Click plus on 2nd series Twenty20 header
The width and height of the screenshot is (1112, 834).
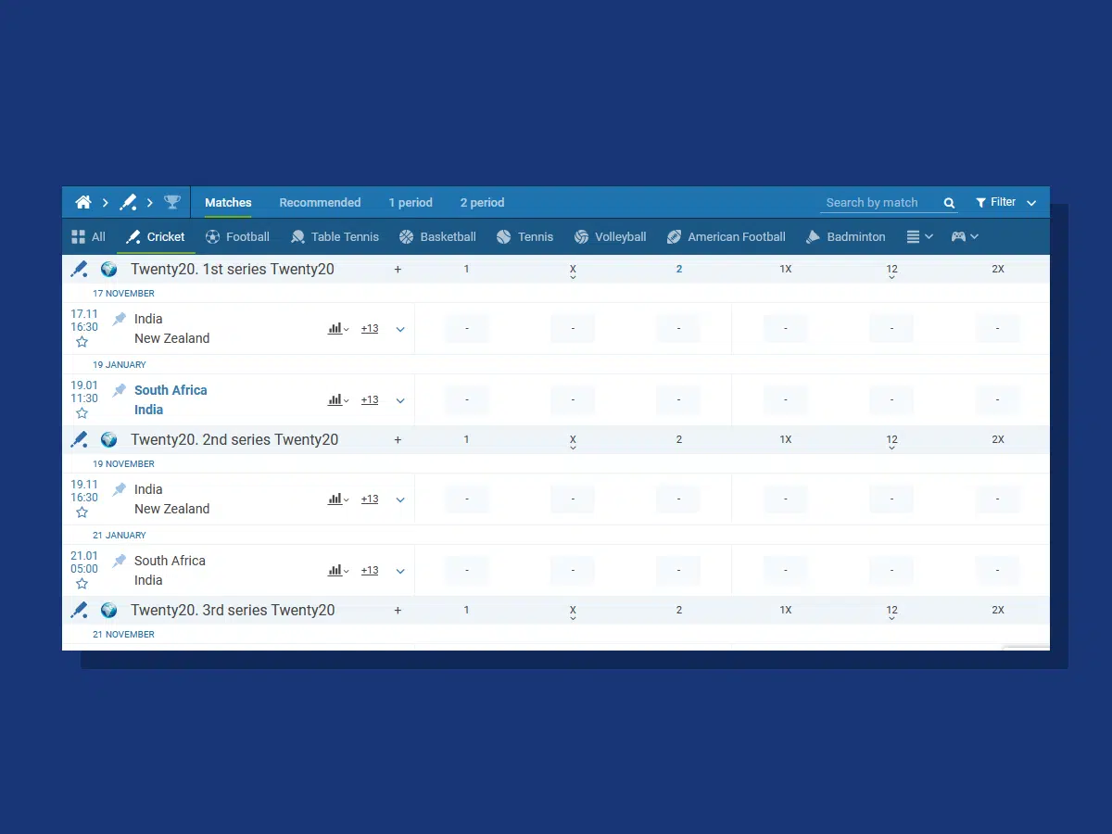pos(398,440)
